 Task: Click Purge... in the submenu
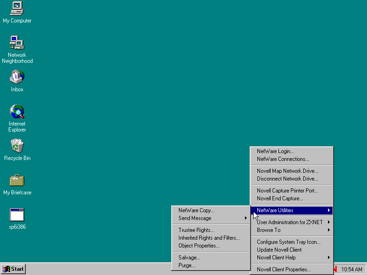pyautogui.click(x=211, y=265)
